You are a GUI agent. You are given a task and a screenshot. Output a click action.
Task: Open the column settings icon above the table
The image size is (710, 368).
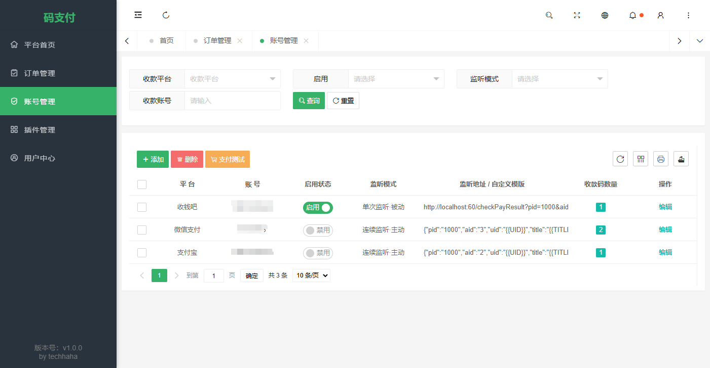[x=640, y=158]
